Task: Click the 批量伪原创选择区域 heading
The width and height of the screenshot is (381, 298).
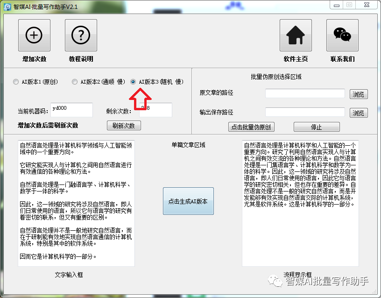Action: point(276,77)
